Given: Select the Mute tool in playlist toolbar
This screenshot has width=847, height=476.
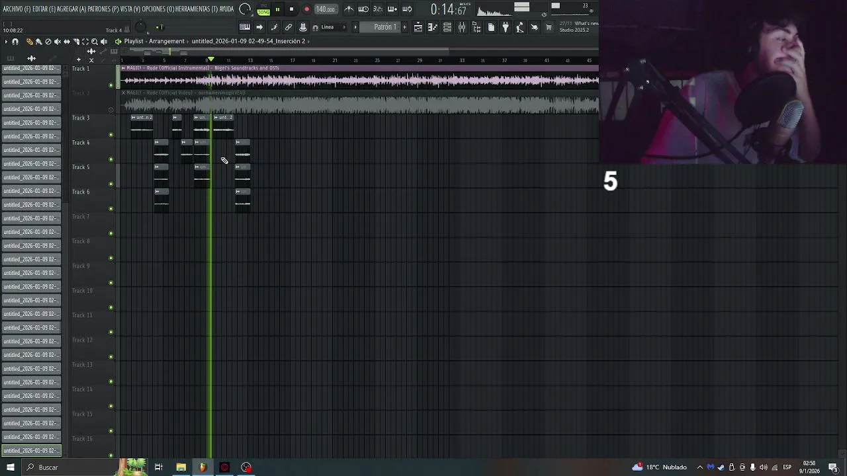Looking at the screenshot, I should click(58, 41).
